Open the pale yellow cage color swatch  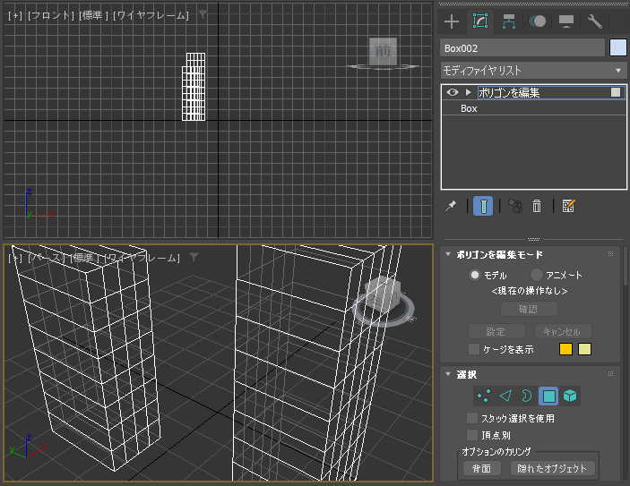[584, 349]
